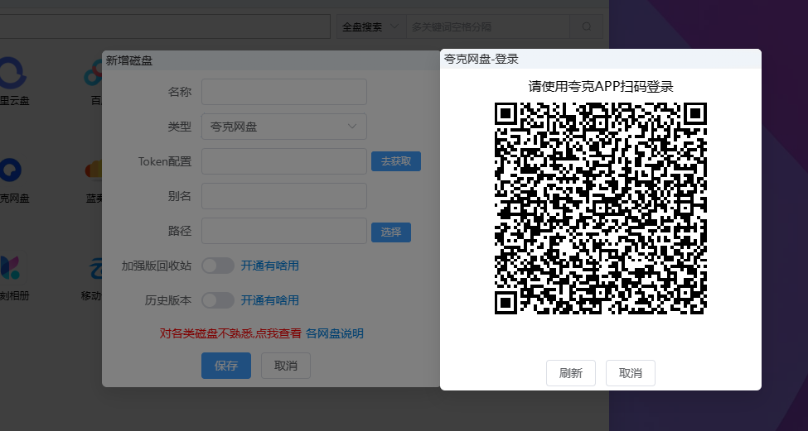Focus the 多关键词空格分隔 search field
808x431 pixels.
tap(488, 26)
